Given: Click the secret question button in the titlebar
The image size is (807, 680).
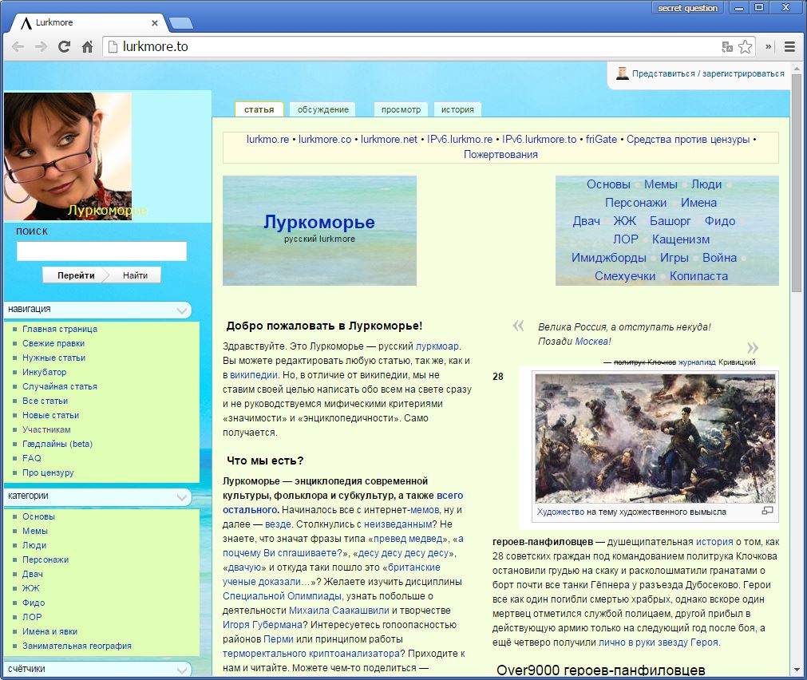Looking at the screenshot, I should click(x=688, y=7).
